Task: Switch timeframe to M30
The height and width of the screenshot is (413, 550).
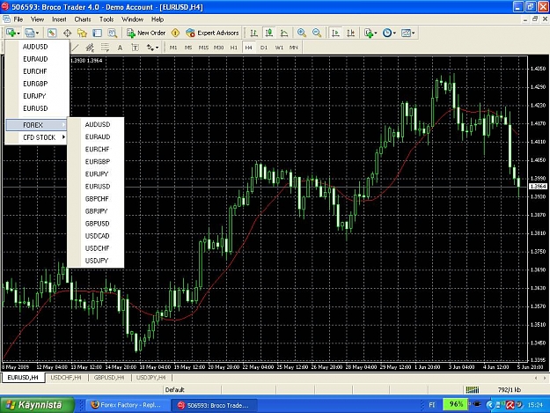Action: point(218,48)
